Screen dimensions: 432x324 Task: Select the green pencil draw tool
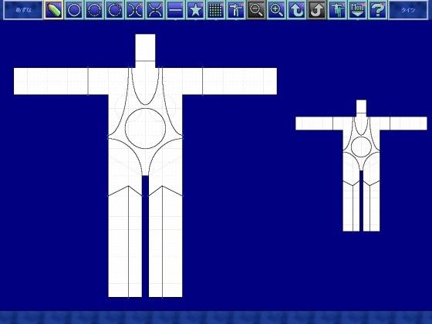coord(54,10)
